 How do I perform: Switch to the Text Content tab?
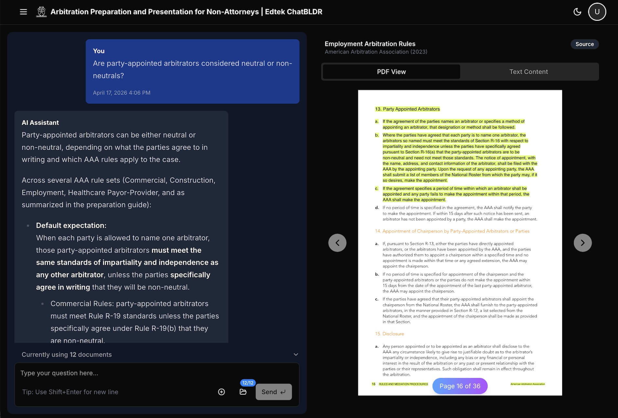pyautogui.click(x=529, y=71)
